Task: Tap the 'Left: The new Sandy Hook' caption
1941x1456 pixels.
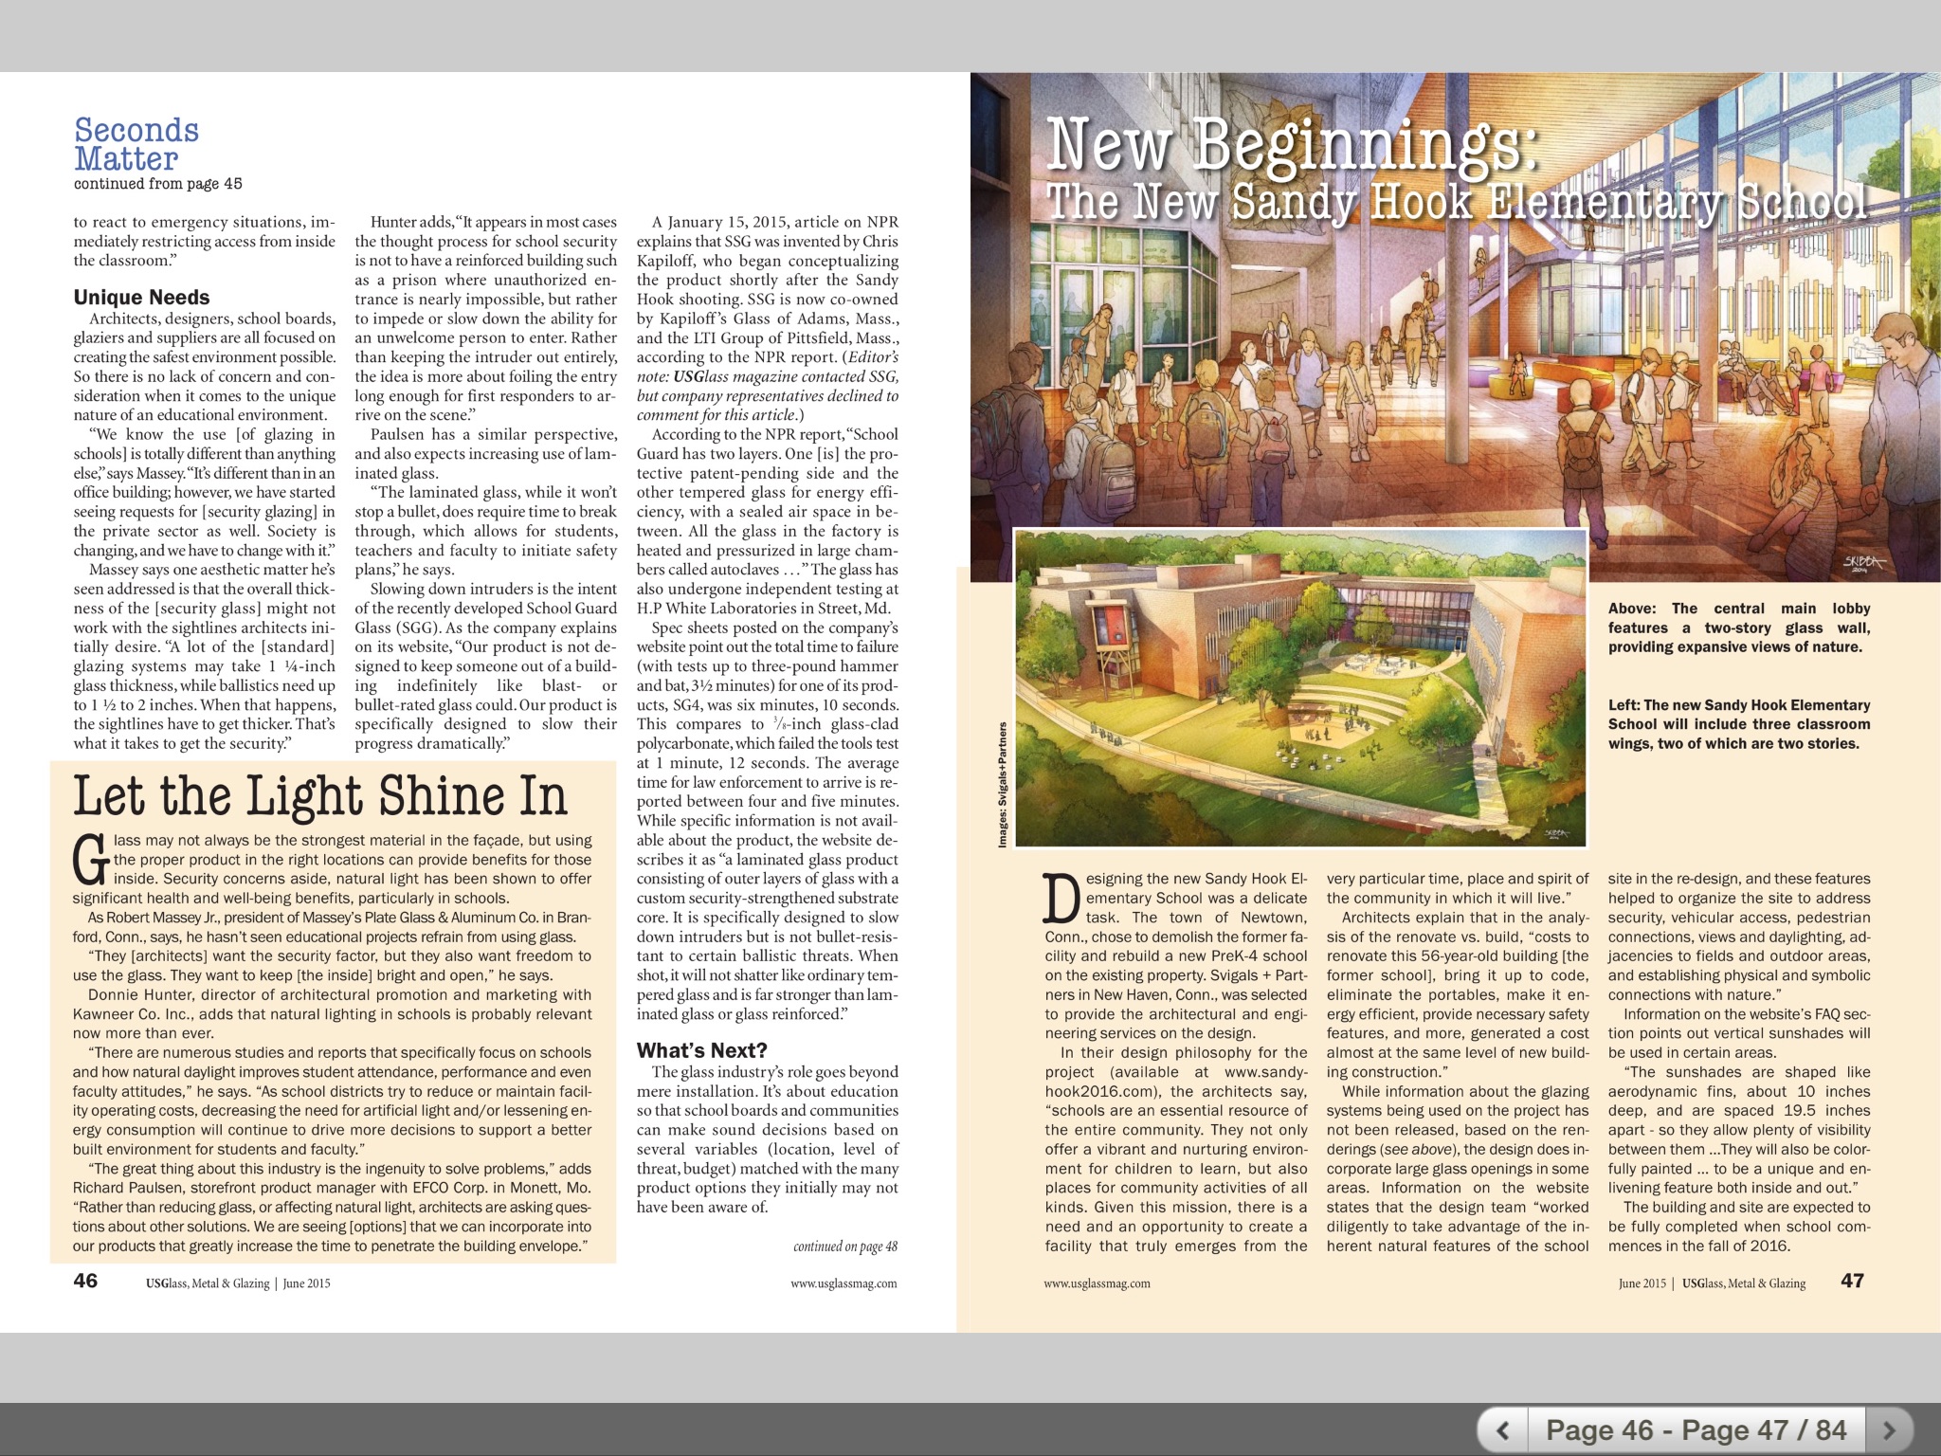Action: click(1738, 724)
